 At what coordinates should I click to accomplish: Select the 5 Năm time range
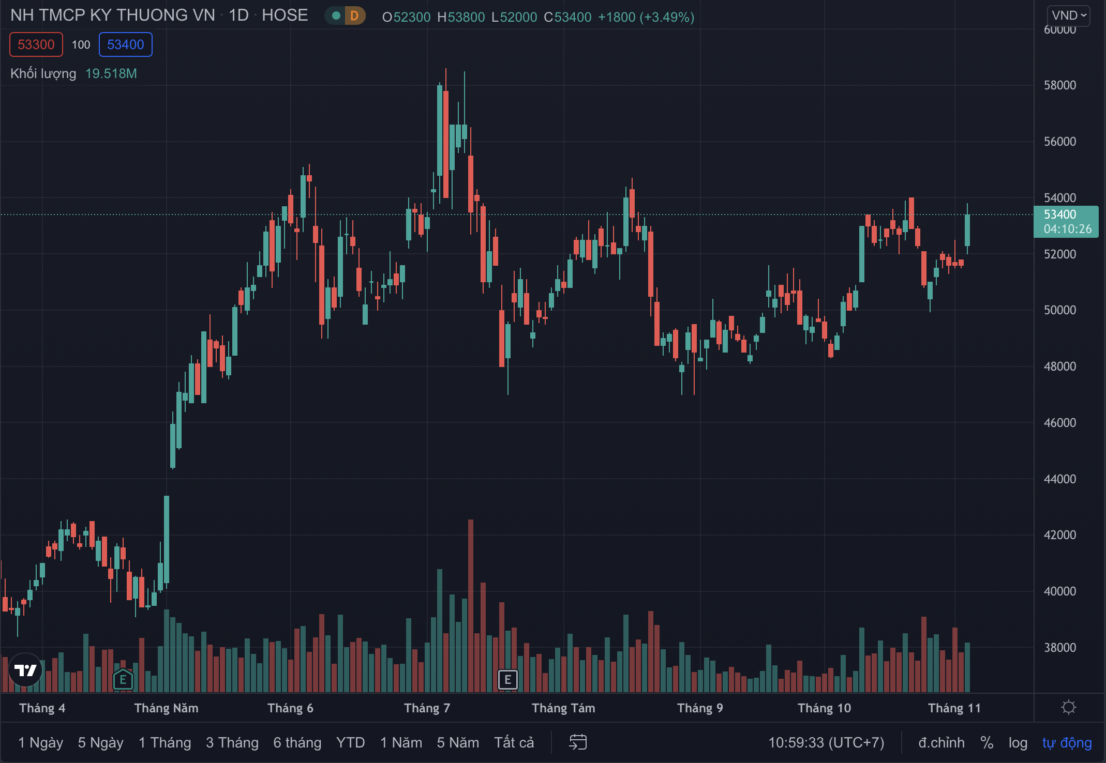tap(458, 743)
